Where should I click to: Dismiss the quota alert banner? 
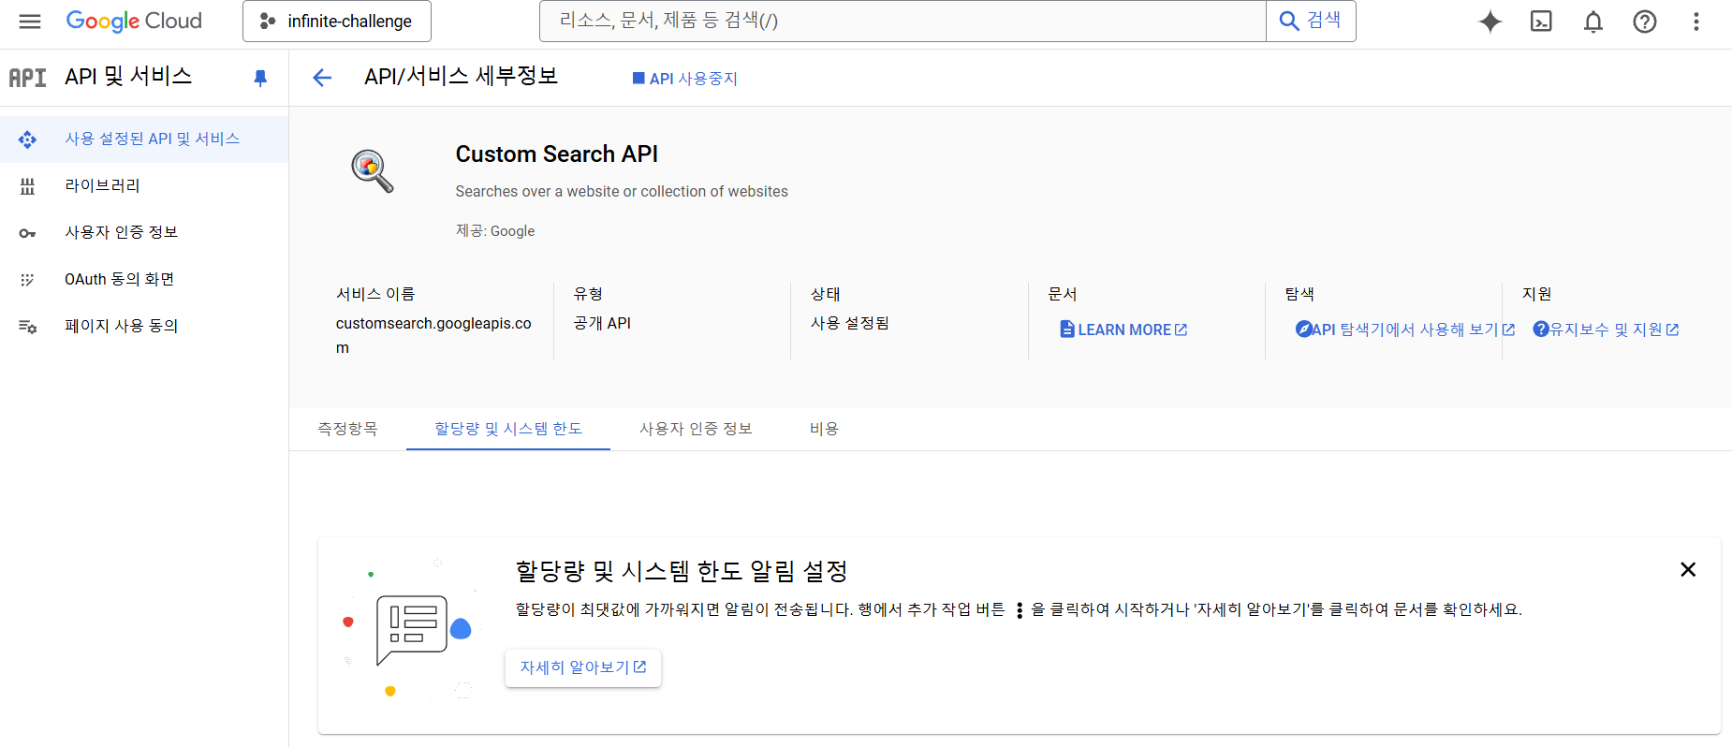coord(1688,569)
